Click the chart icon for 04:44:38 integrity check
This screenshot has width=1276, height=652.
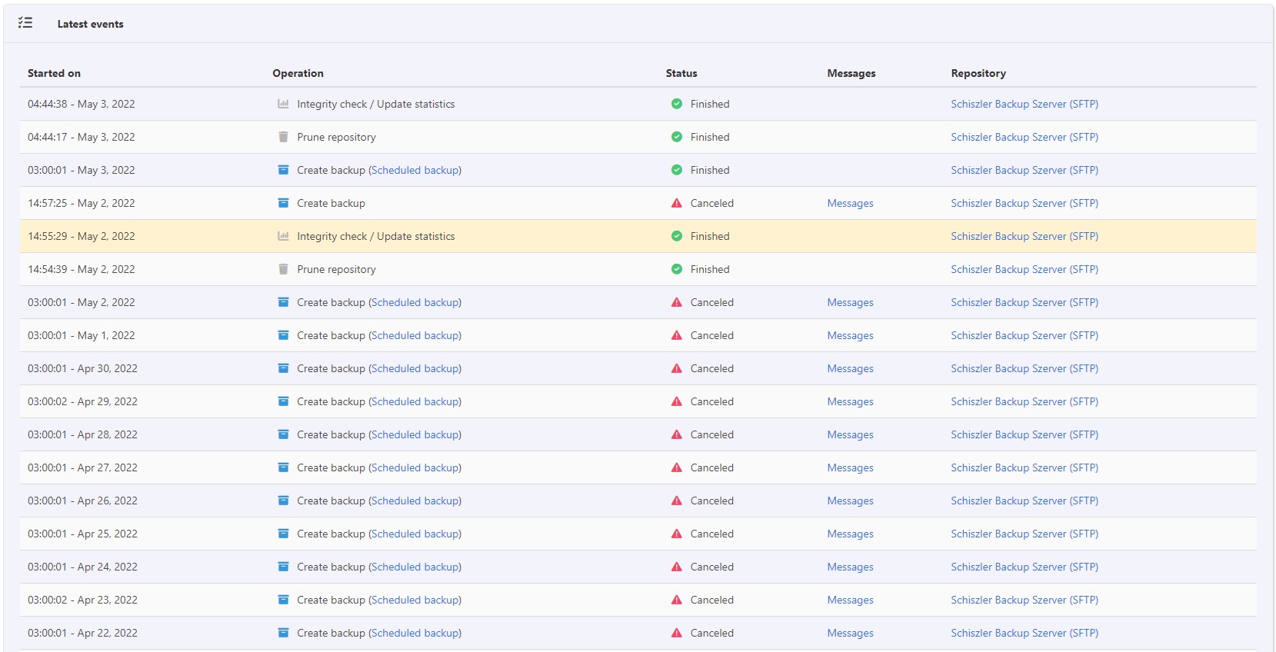[283, 104]
